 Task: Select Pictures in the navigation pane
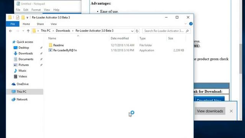24,65
